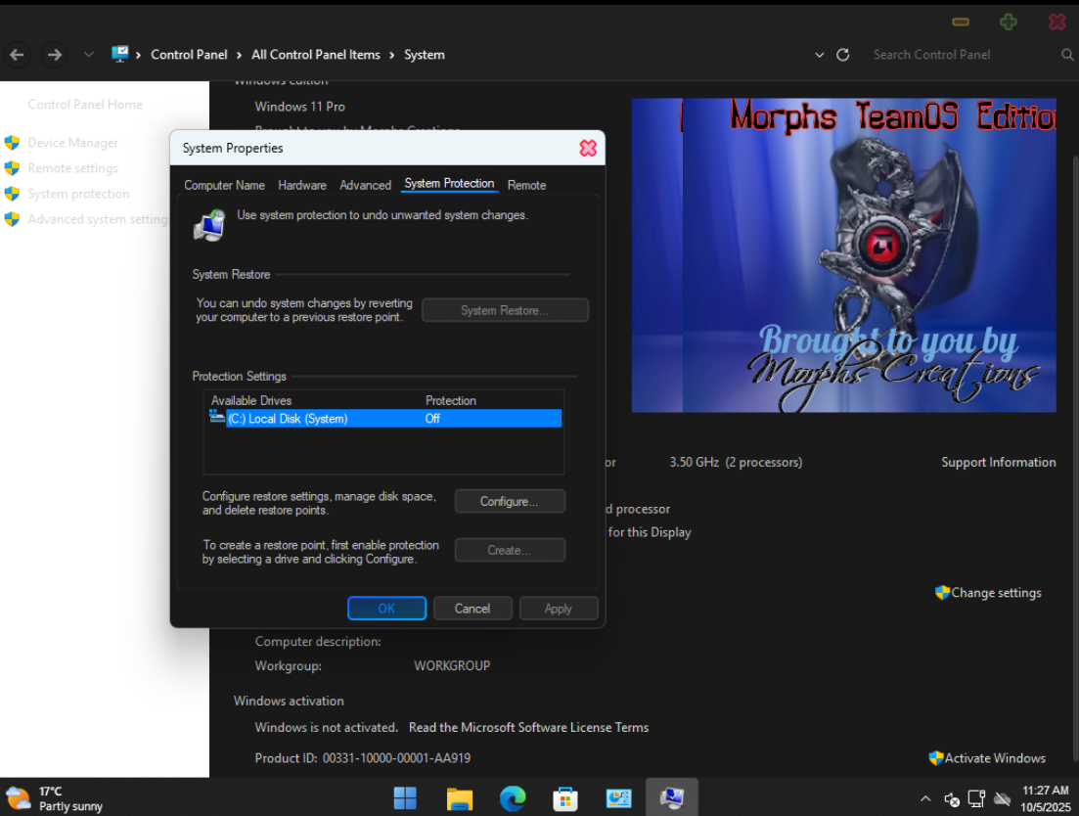Expand the recent locations dropdown arrow
Screen dimensions: 1079x816
pos(89,55)
